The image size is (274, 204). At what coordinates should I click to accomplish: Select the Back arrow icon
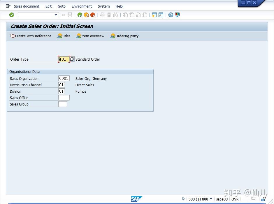coord(80,15)
